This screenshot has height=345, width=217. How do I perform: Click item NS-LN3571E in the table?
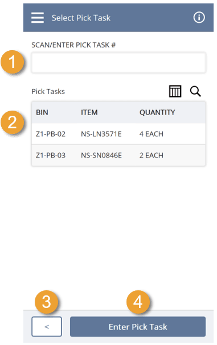(101, 134)
